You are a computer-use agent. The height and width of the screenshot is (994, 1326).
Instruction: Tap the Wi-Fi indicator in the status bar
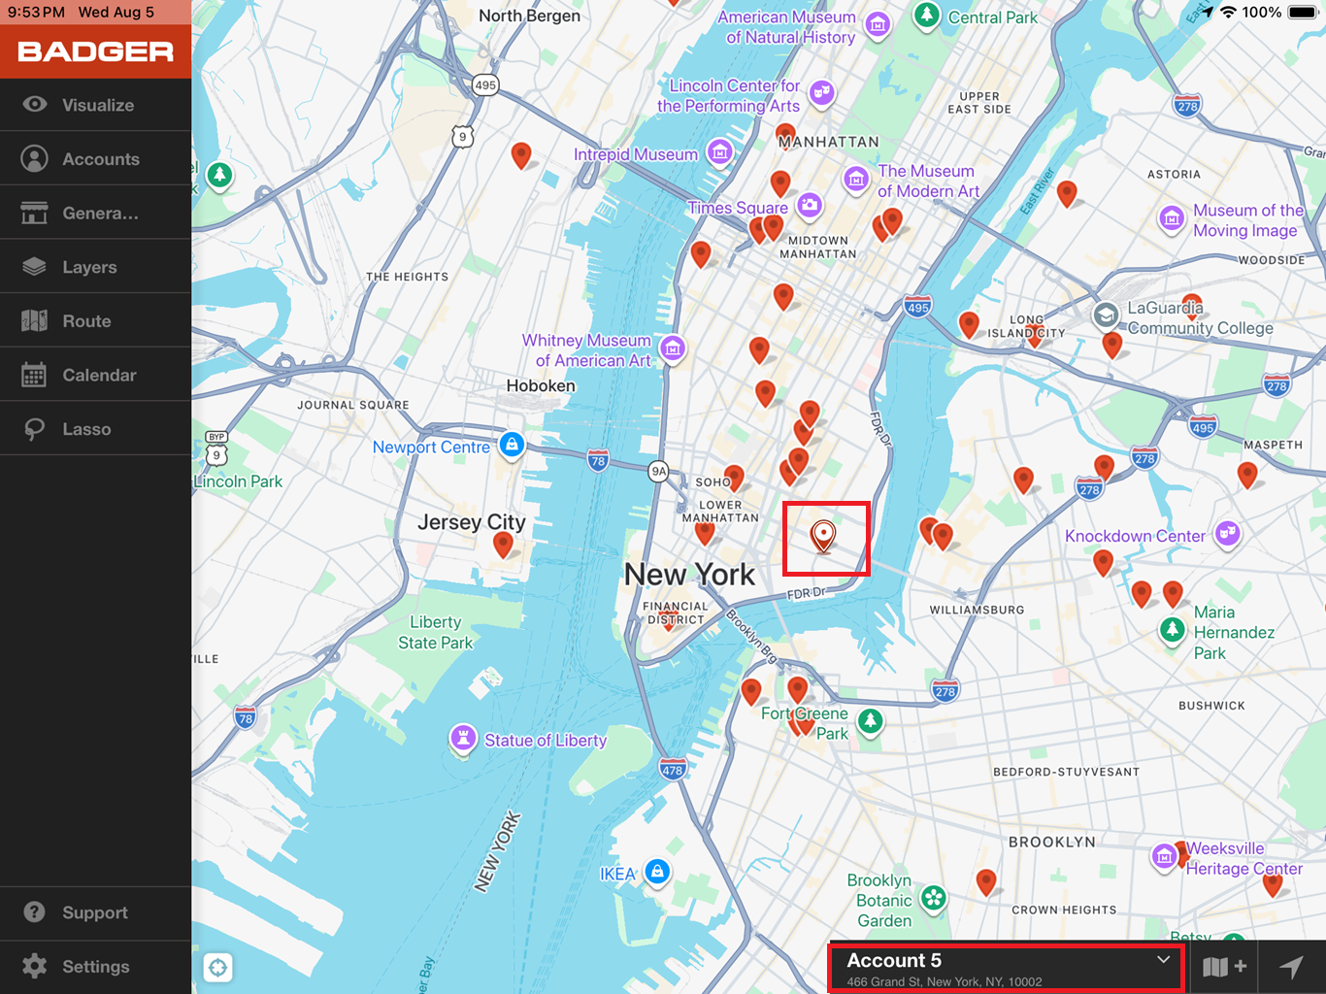pyautogui.click(x=1228, y=13)
